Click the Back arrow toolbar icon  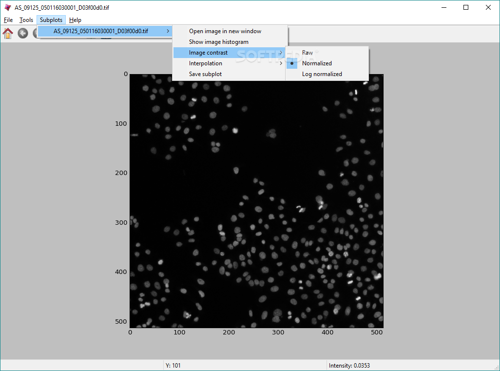pyautogui.click(x=22, y=33)
